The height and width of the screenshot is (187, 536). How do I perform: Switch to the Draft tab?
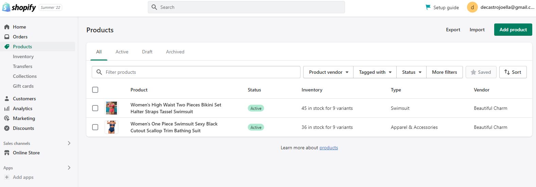pos(147,52)
